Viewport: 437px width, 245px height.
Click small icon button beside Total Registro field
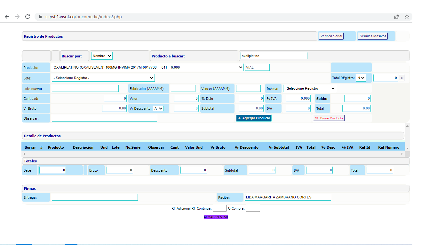(x=402, y=78)
